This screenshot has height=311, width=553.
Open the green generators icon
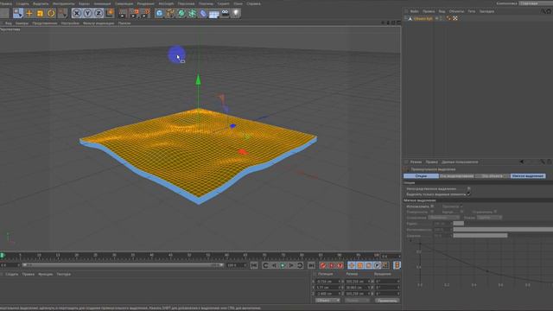click(x=181, y=14)
